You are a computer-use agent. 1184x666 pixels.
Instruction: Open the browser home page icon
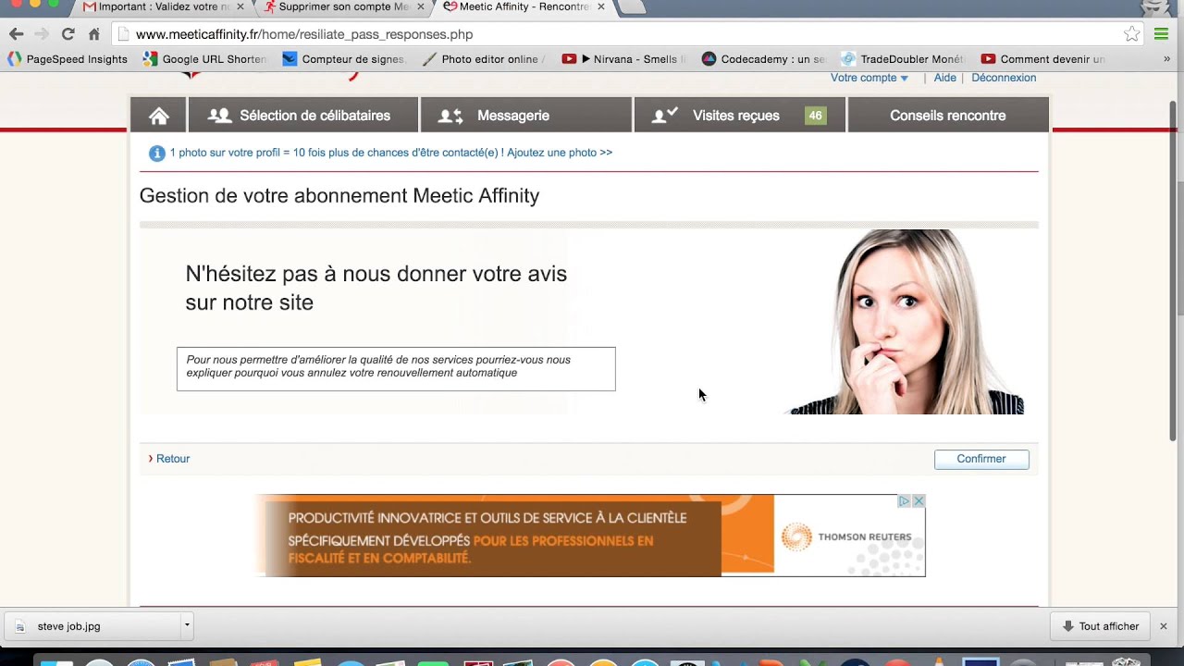click(x=93, y=34)
